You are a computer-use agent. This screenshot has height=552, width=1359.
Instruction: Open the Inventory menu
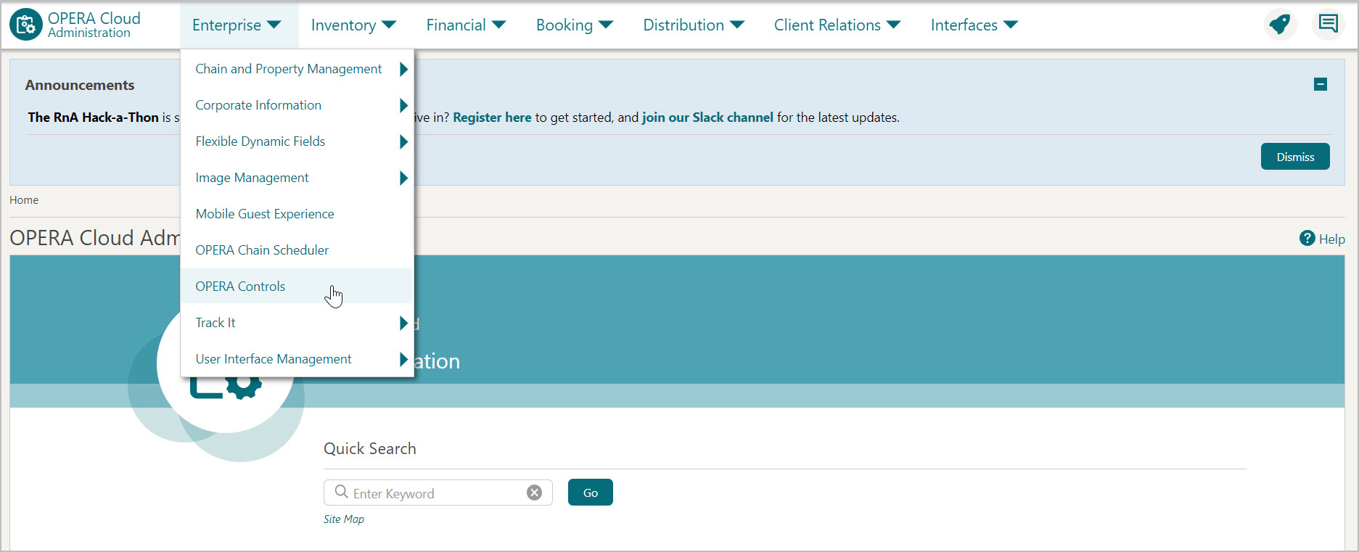click(353, 25)
